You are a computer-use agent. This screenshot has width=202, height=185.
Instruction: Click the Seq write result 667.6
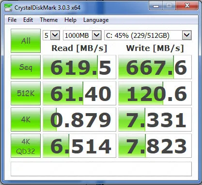[155, 67]
